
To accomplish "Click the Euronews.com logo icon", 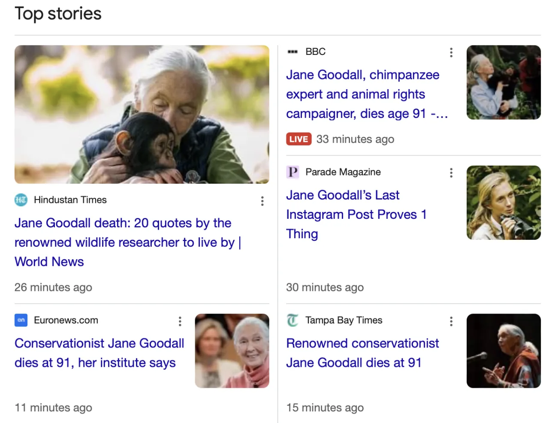I will (x=21, y=320).
